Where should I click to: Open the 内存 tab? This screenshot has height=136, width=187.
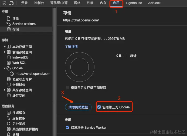tap(103, 3)
